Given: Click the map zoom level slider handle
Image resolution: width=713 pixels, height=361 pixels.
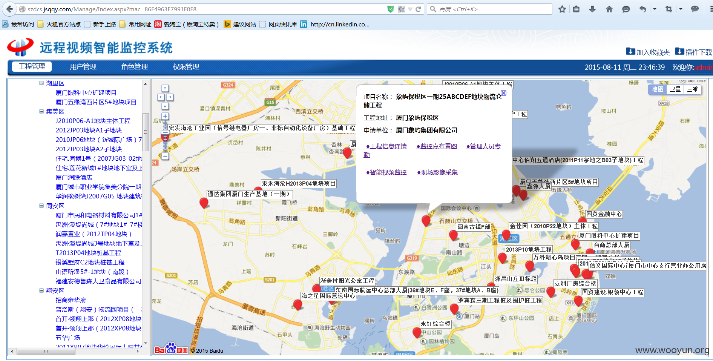Looking at the screenshot, I should click(x=165, y=133).
